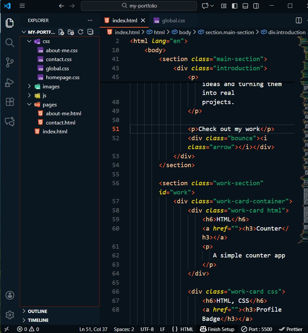Screen dimensions: 308x333
Task: Open the Search view in activity bar
Action: [x=10, y=43]
